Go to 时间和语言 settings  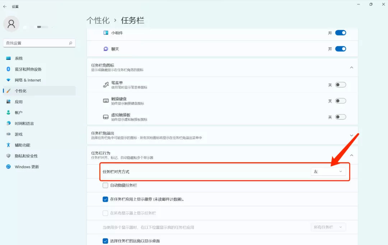click(40, 123)
